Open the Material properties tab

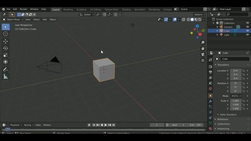pyautogui.click(x=210, y=128)
